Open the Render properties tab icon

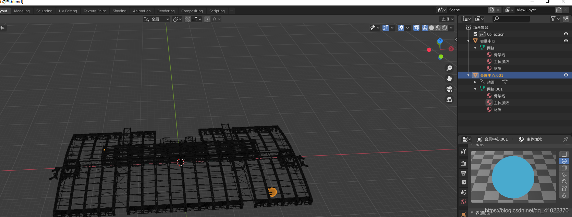[463, 163]
